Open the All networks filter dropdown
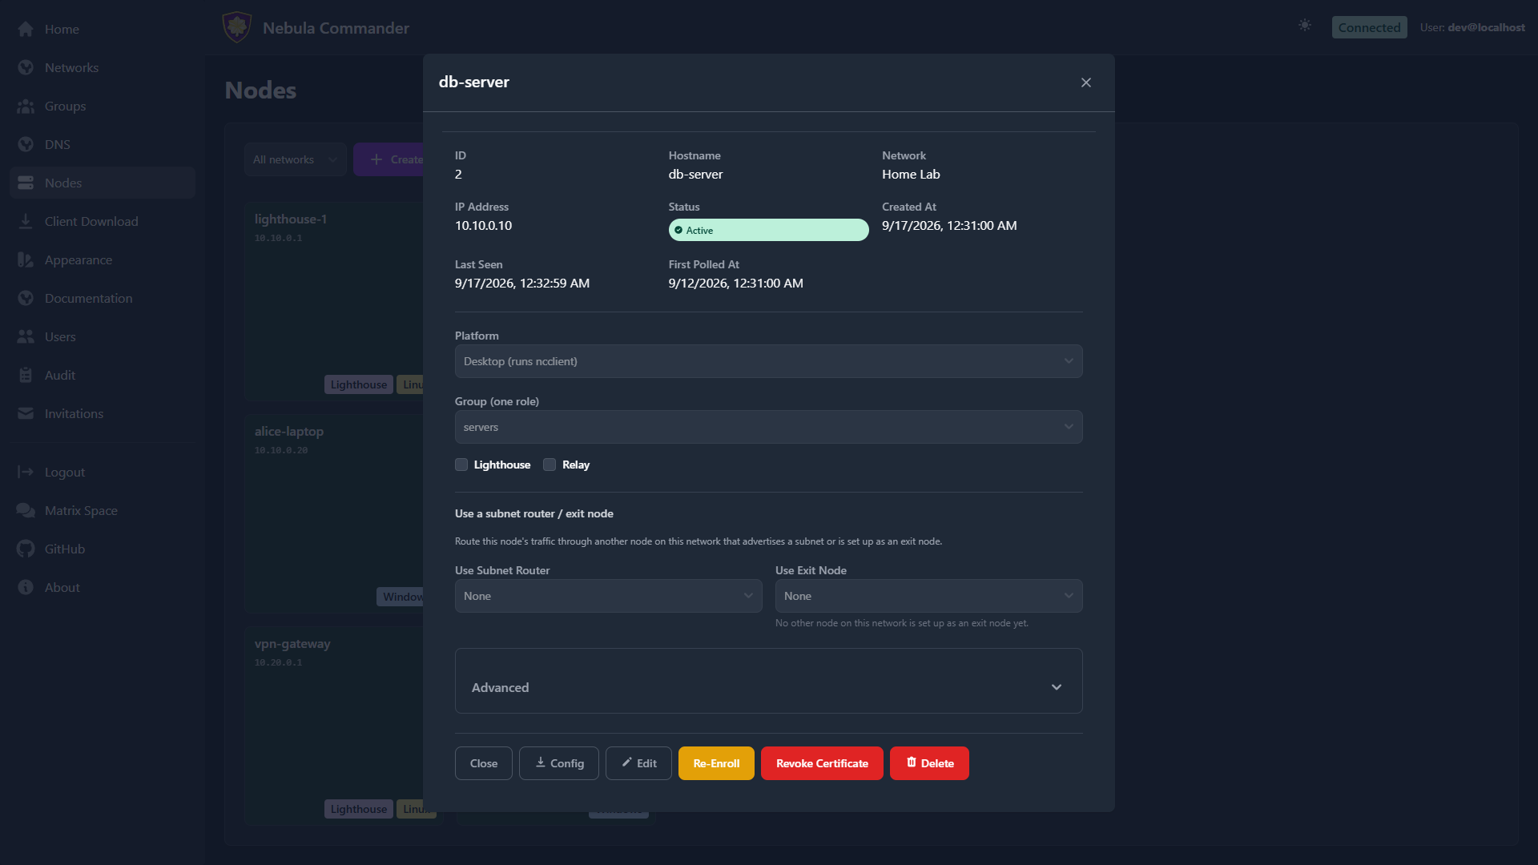 (x=295, y=159)
